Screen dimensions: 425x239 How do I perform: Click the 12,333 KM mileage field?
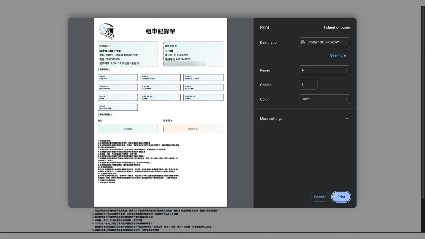point(203,87)
